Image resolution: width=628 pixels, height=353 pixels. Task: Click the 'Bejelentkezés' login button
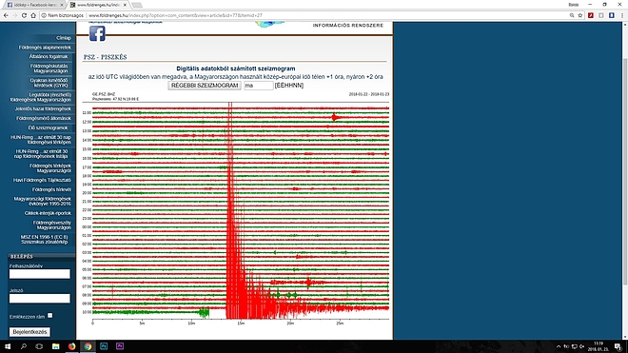[29, 332]
